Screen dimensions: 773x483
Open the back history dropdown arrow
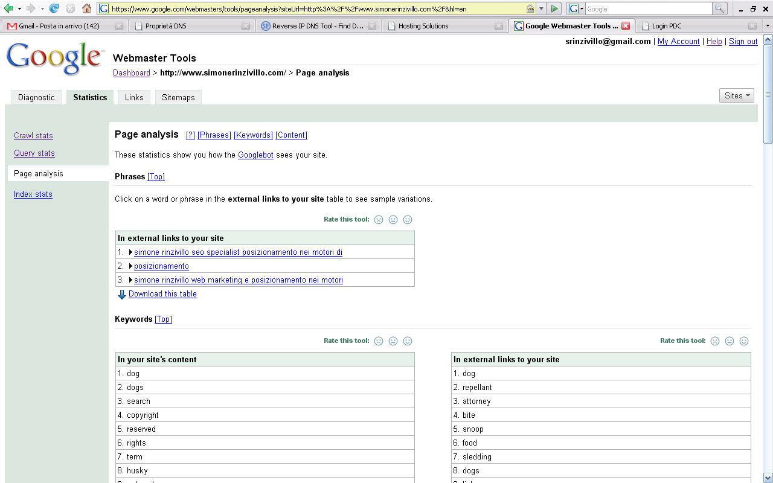click(19, 8)
